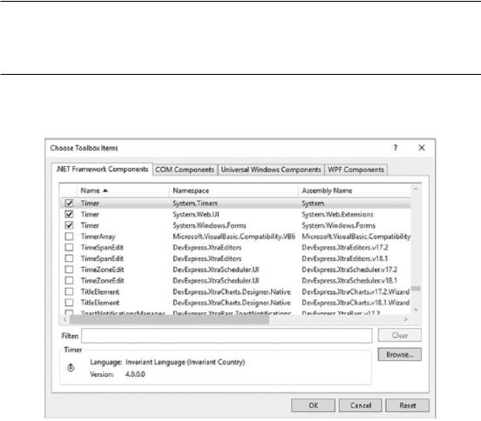This screenshot has width=481, height=421.
Task: Open the COM Components tab
Action: click(x=185, y=170)
